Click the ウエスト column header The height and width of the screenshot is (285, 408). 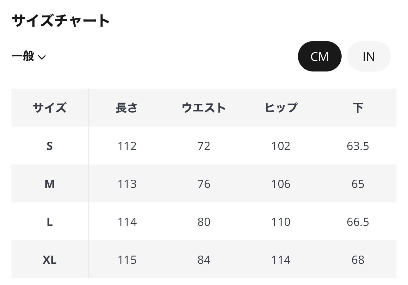[204, 108]
